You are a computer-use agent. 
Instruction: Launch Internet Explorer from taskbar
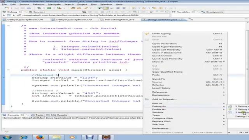(x=24, y=137)
